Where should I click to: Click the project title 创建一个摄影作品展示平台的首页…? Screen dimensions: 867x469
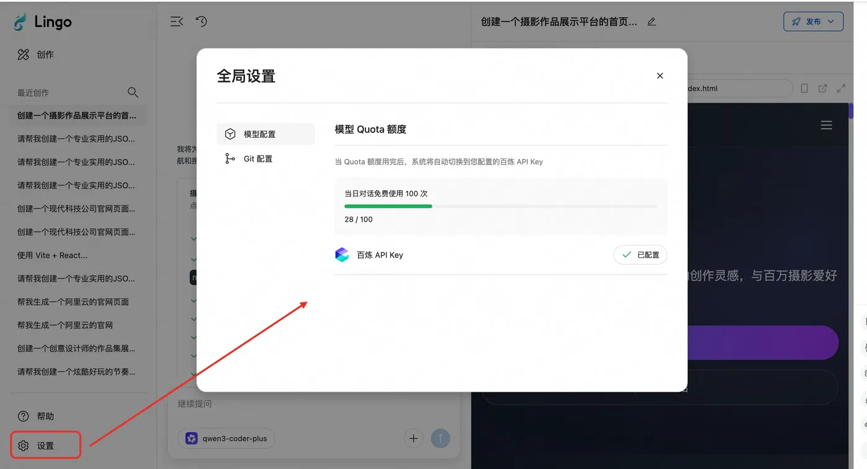tap(559, 22)
